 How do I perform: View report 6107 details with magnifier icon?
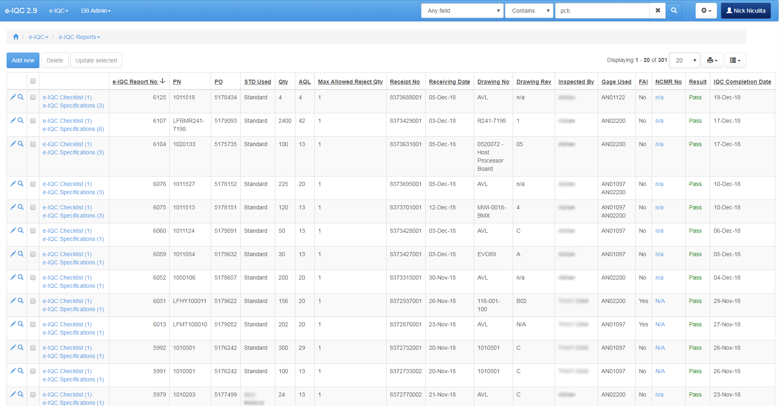click(21, 121)
